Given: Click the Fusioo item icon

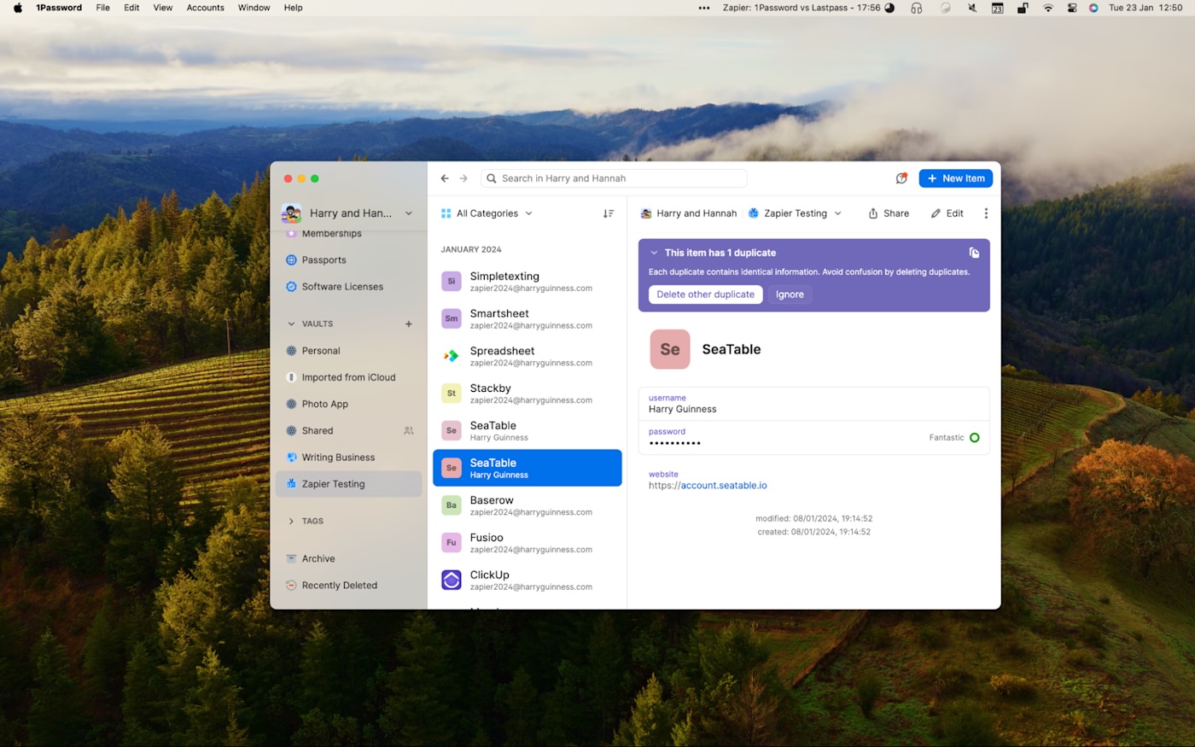Looking at the screenshot, I should pos(452,543).
